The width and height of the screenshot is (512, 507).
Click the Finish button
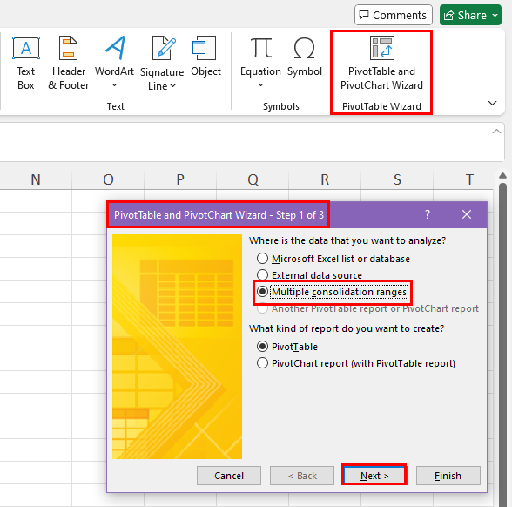tap(448, 476)
